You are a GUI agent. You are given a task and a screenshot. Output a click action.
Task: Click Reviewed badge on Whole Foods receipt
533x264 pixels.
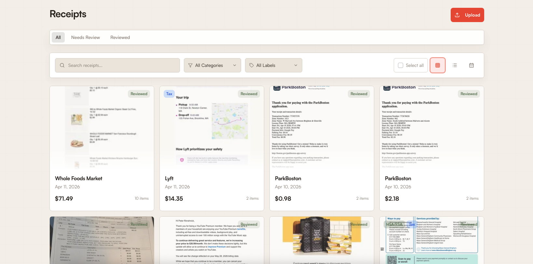(139, 94)
